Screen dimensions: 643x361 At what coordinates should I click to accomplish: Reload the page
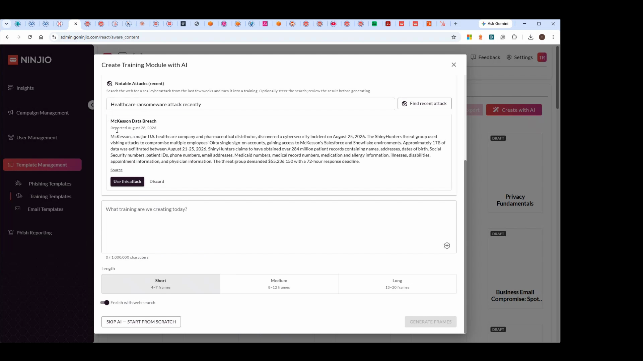pyautogui.click(x=30, y=37)
